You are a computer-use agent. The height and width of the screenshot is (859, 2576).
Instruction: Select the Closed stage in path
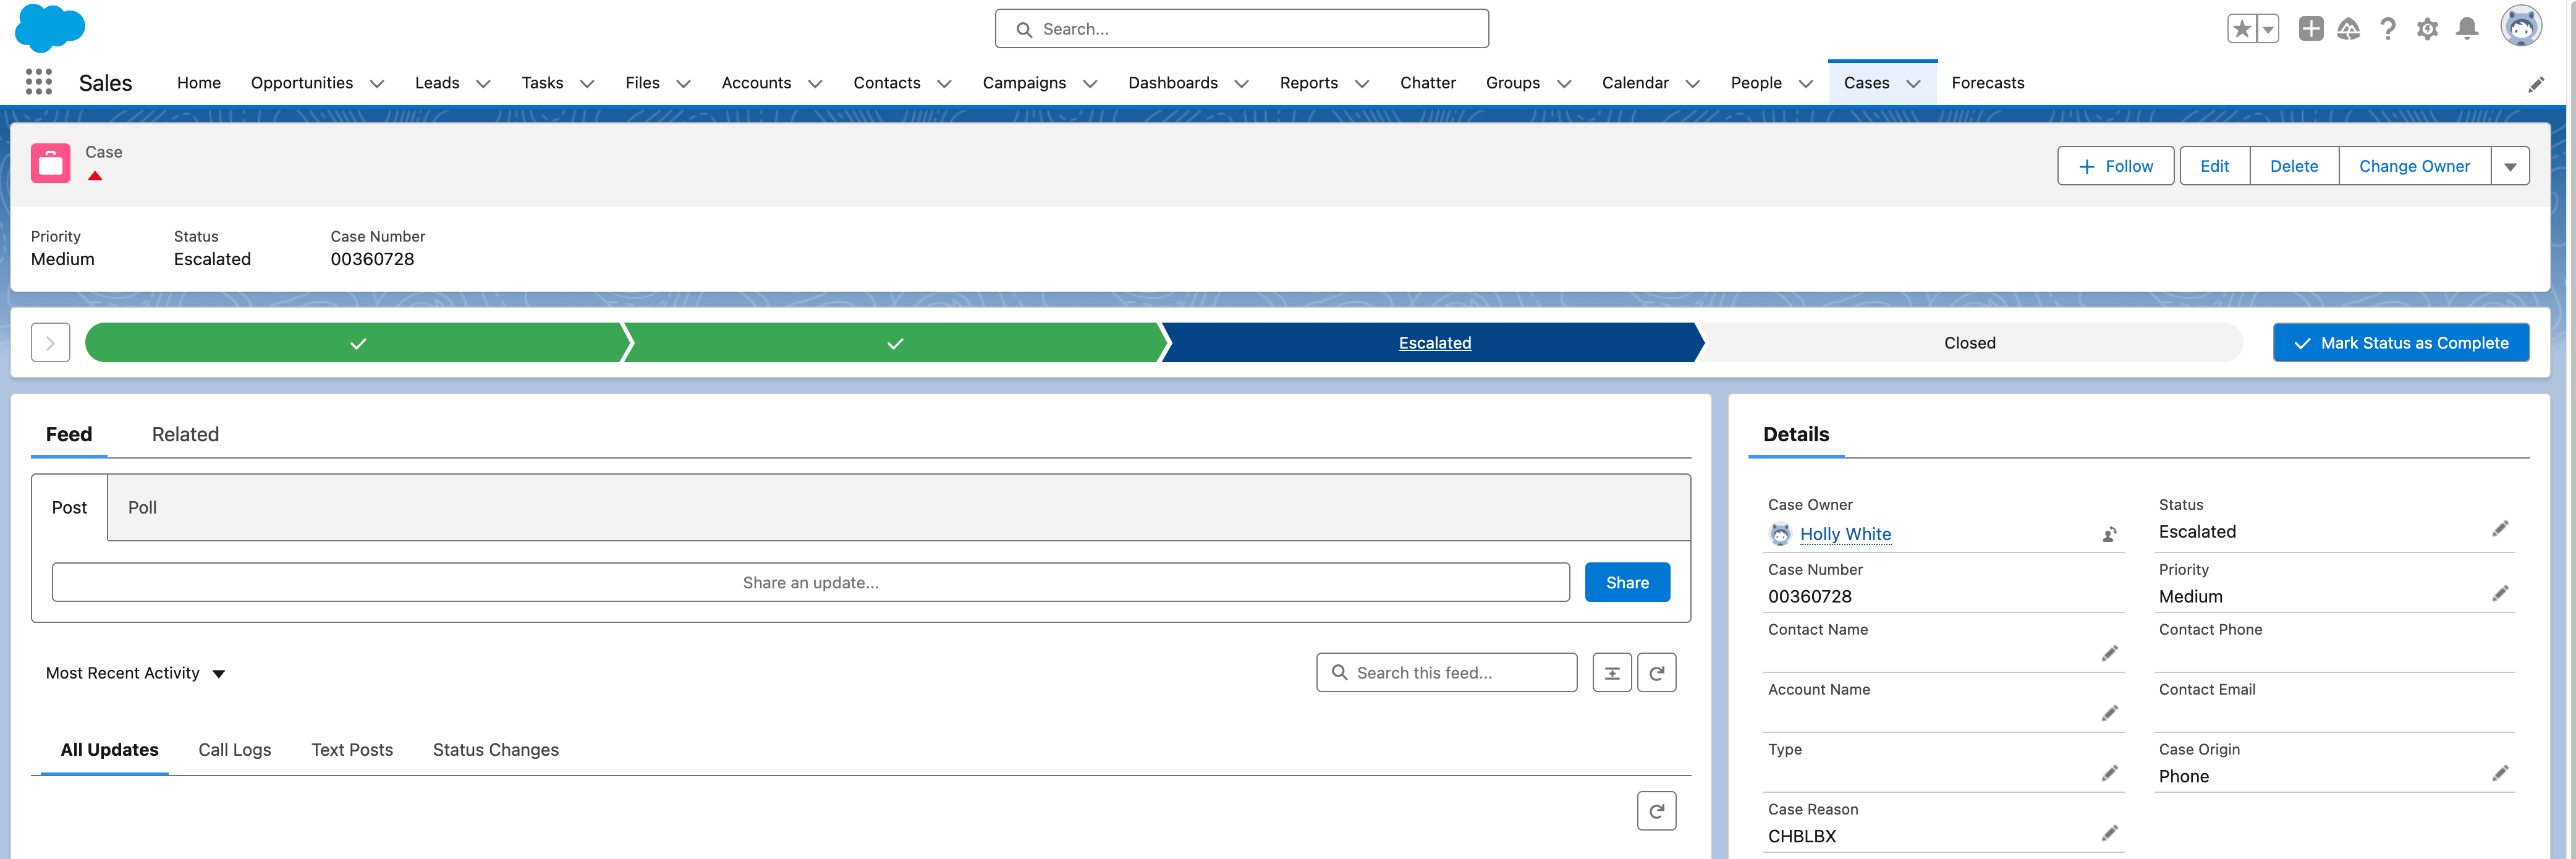point(1969,343)
